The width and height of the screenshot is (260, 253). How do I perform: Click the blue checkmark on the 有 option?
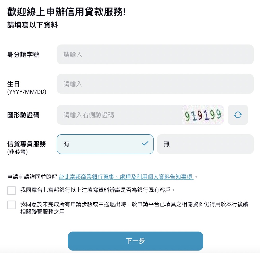pyautogui.click(x=146, y=144)
